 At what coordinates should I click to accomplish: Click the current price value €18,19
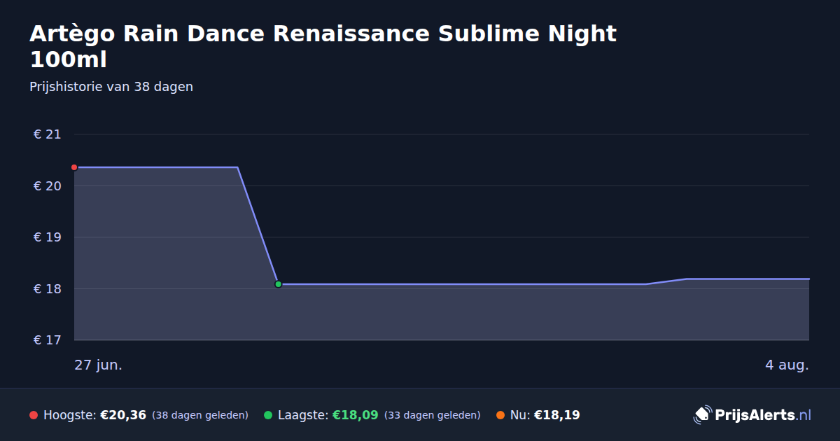click(x=557, y=415)
